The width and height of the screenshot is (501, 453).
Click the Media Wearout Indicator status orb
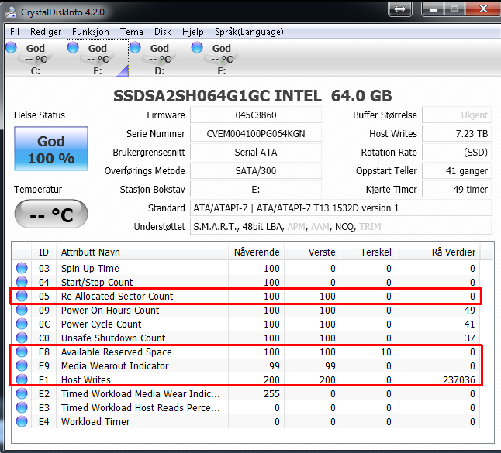tap(22, 365)
